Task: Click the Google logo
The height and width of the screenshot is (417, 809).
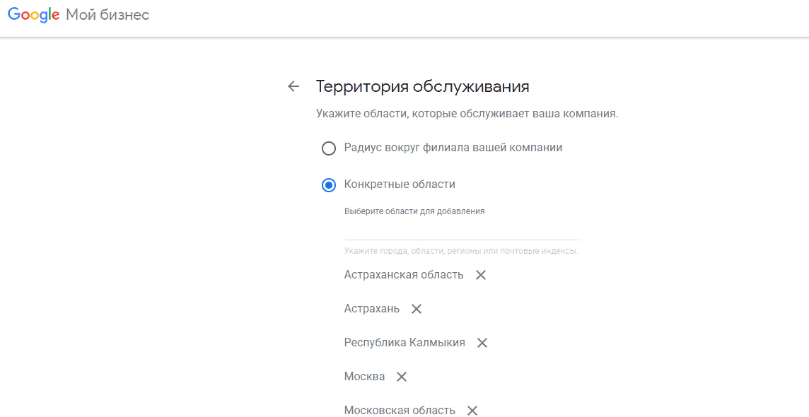Action: coord(33,14)
